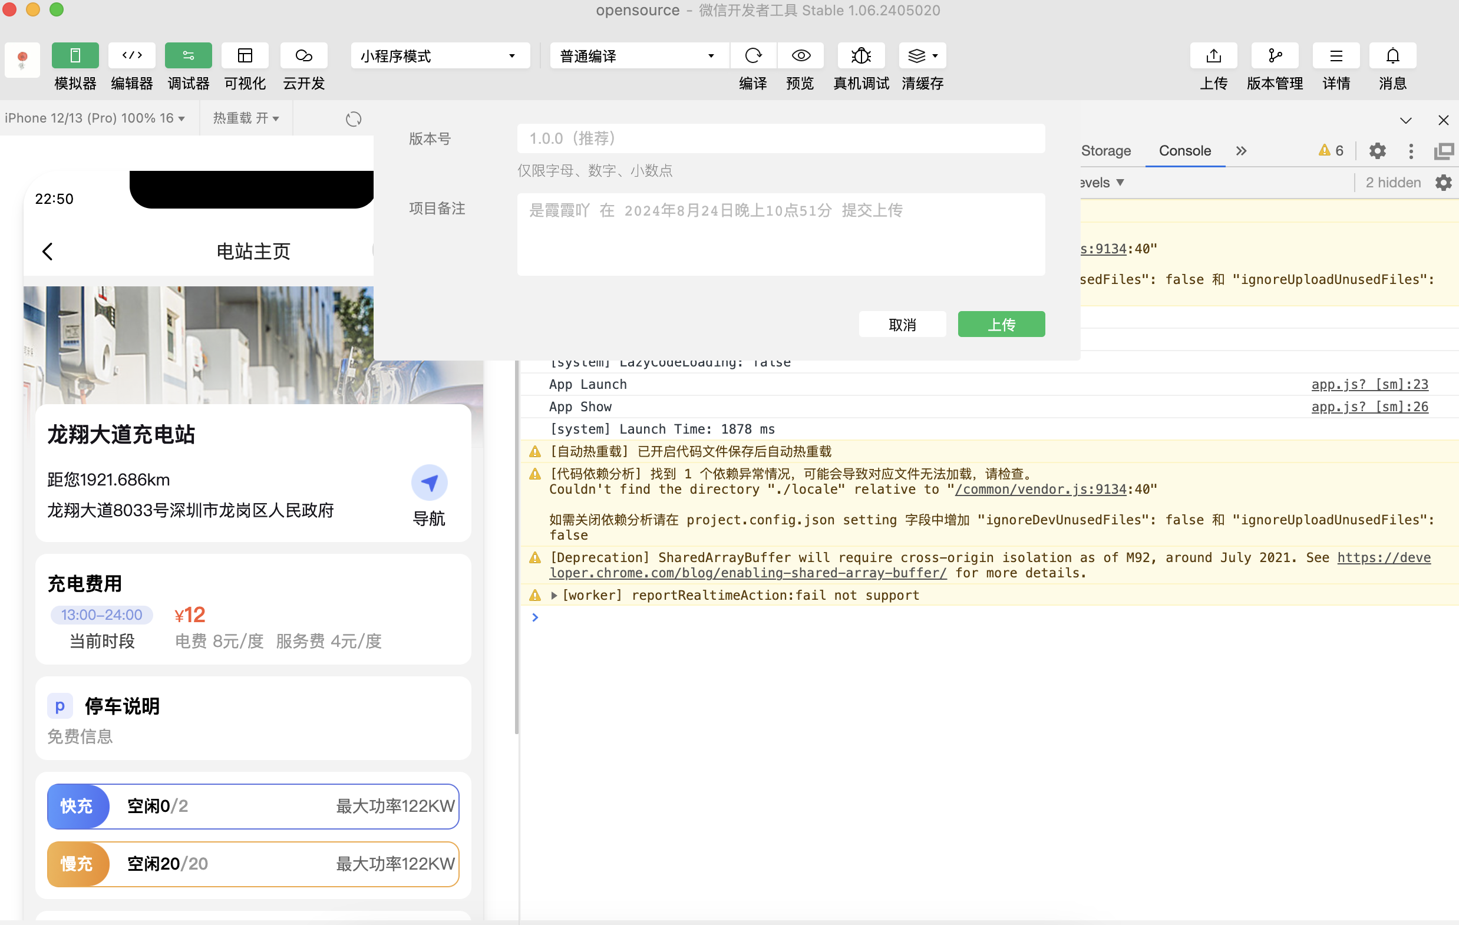
Task: Open the Cloud Development (云开发) tool
Action: (303, 55)
